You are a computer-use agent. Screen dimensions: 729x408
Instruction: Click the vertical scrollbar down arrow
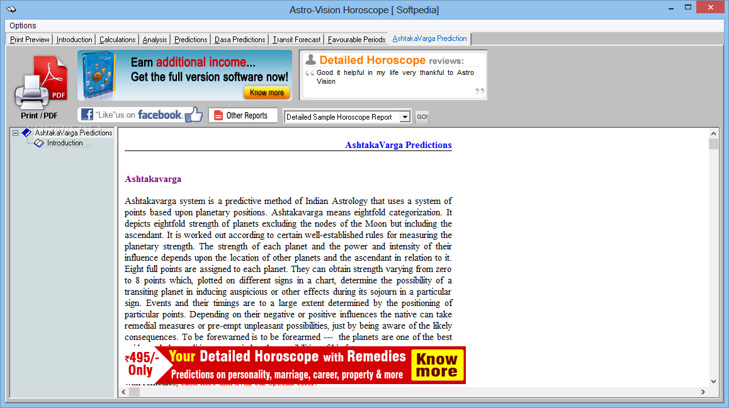tap(714, 382)
